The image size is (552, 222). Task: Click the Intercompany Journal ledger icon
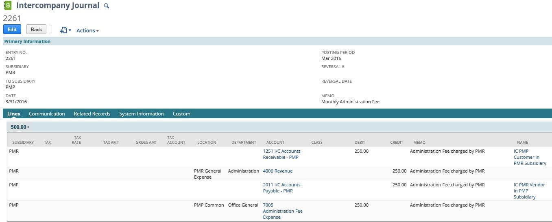pyautogui.click(x=7, y=6)
